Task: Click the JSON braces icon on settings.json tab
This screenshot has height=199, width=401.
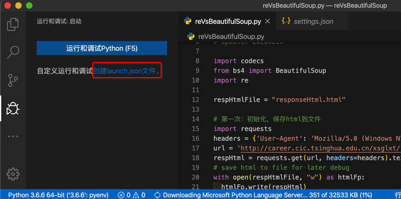Action: [286, 21]
